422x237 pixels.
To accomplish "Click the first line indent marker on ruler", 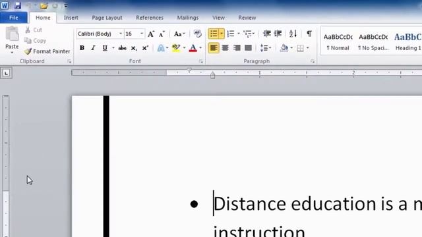I will click(189, 70).
